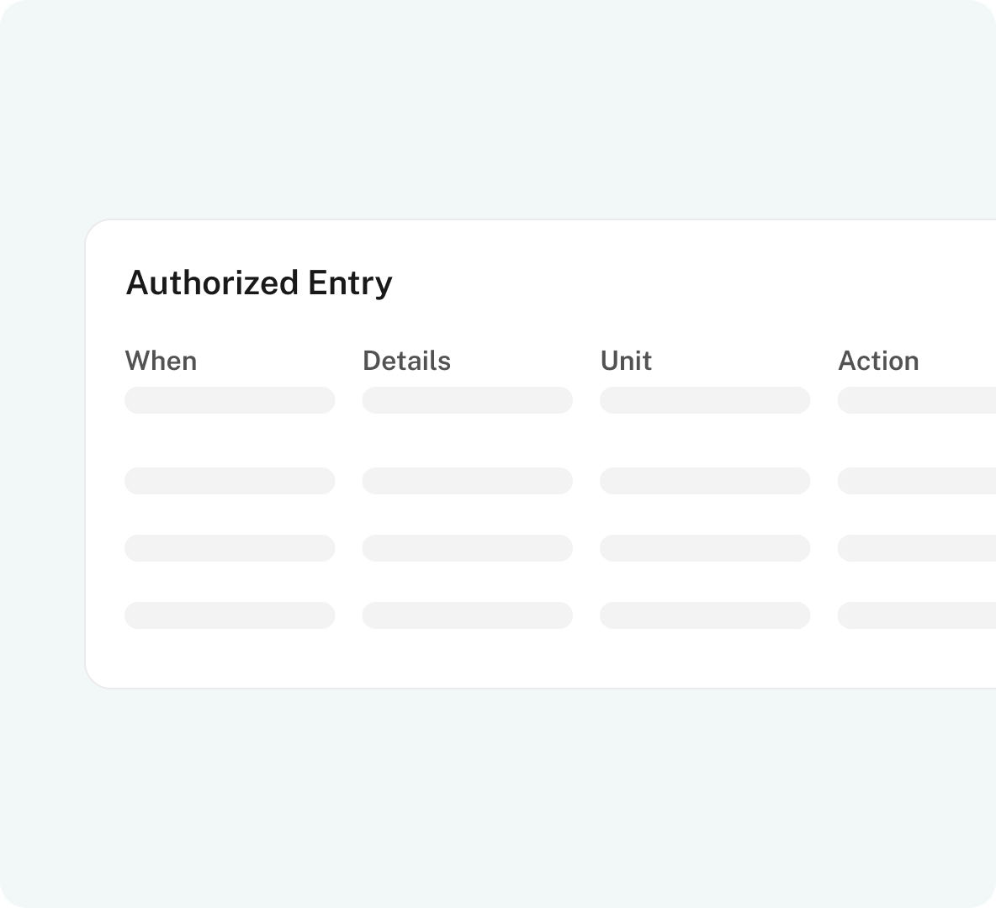The width and height of the screenshot is (996, 908).
Task: Click second row placeholder under Unit
Action: (705, 481)
